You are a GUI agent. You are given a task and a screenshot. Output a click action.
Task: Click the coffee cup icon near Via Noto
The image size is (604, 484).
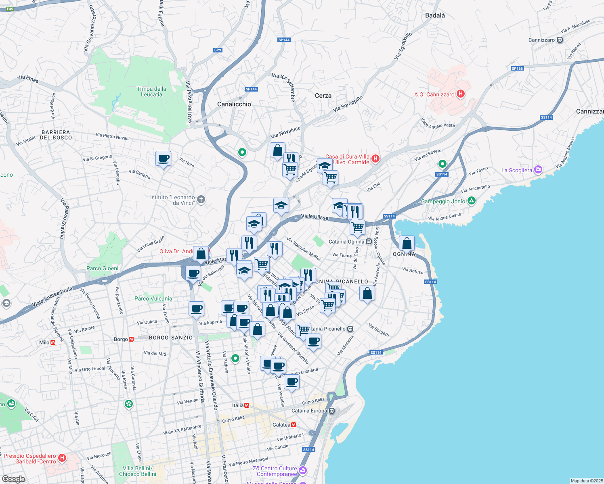point(163,158)
